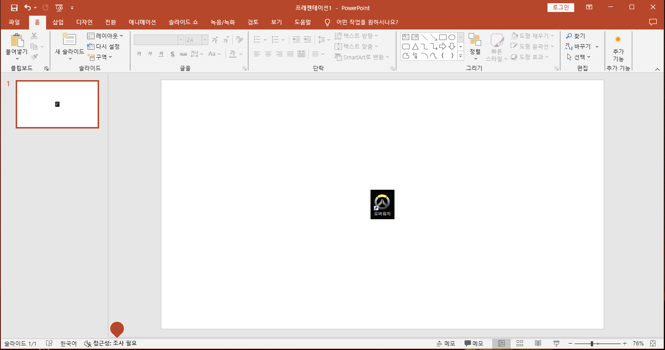Select the right arrow shape in gallery
Image resolution: width=665 pixels, height=350 pixels.
(442, 47)
